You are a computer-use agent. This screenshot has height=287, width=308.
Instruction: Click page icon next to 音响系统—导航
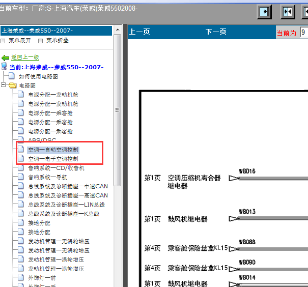click(21, 177)
